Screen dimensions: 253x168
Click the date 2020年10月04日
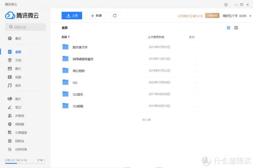pos(159,82)
